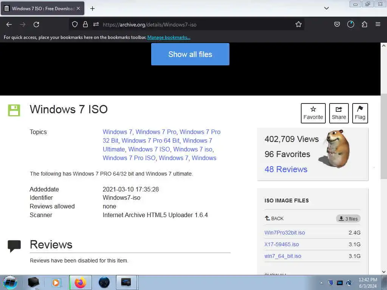This screenshot has height=290, width=387.
Task: Click the Reviews speech bubble icon
Action: tap(14, 246)
